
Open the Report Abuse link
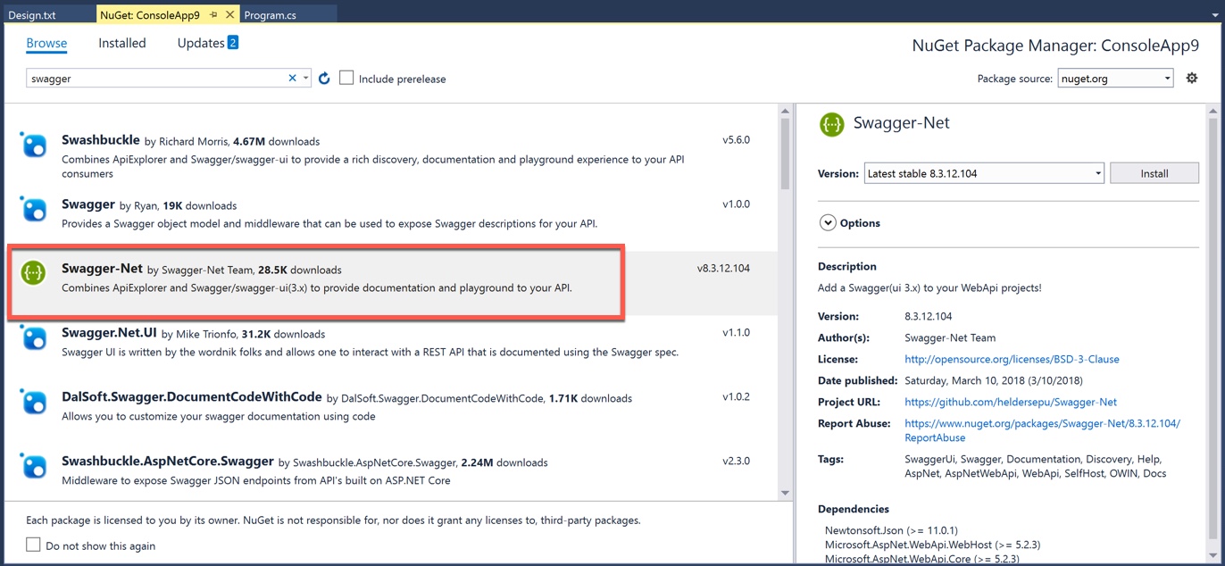(x=1042, y=430)
